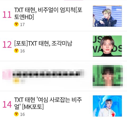Click the reaction count 17 under rank 11
Screen dimensions: 127x120
22,25
